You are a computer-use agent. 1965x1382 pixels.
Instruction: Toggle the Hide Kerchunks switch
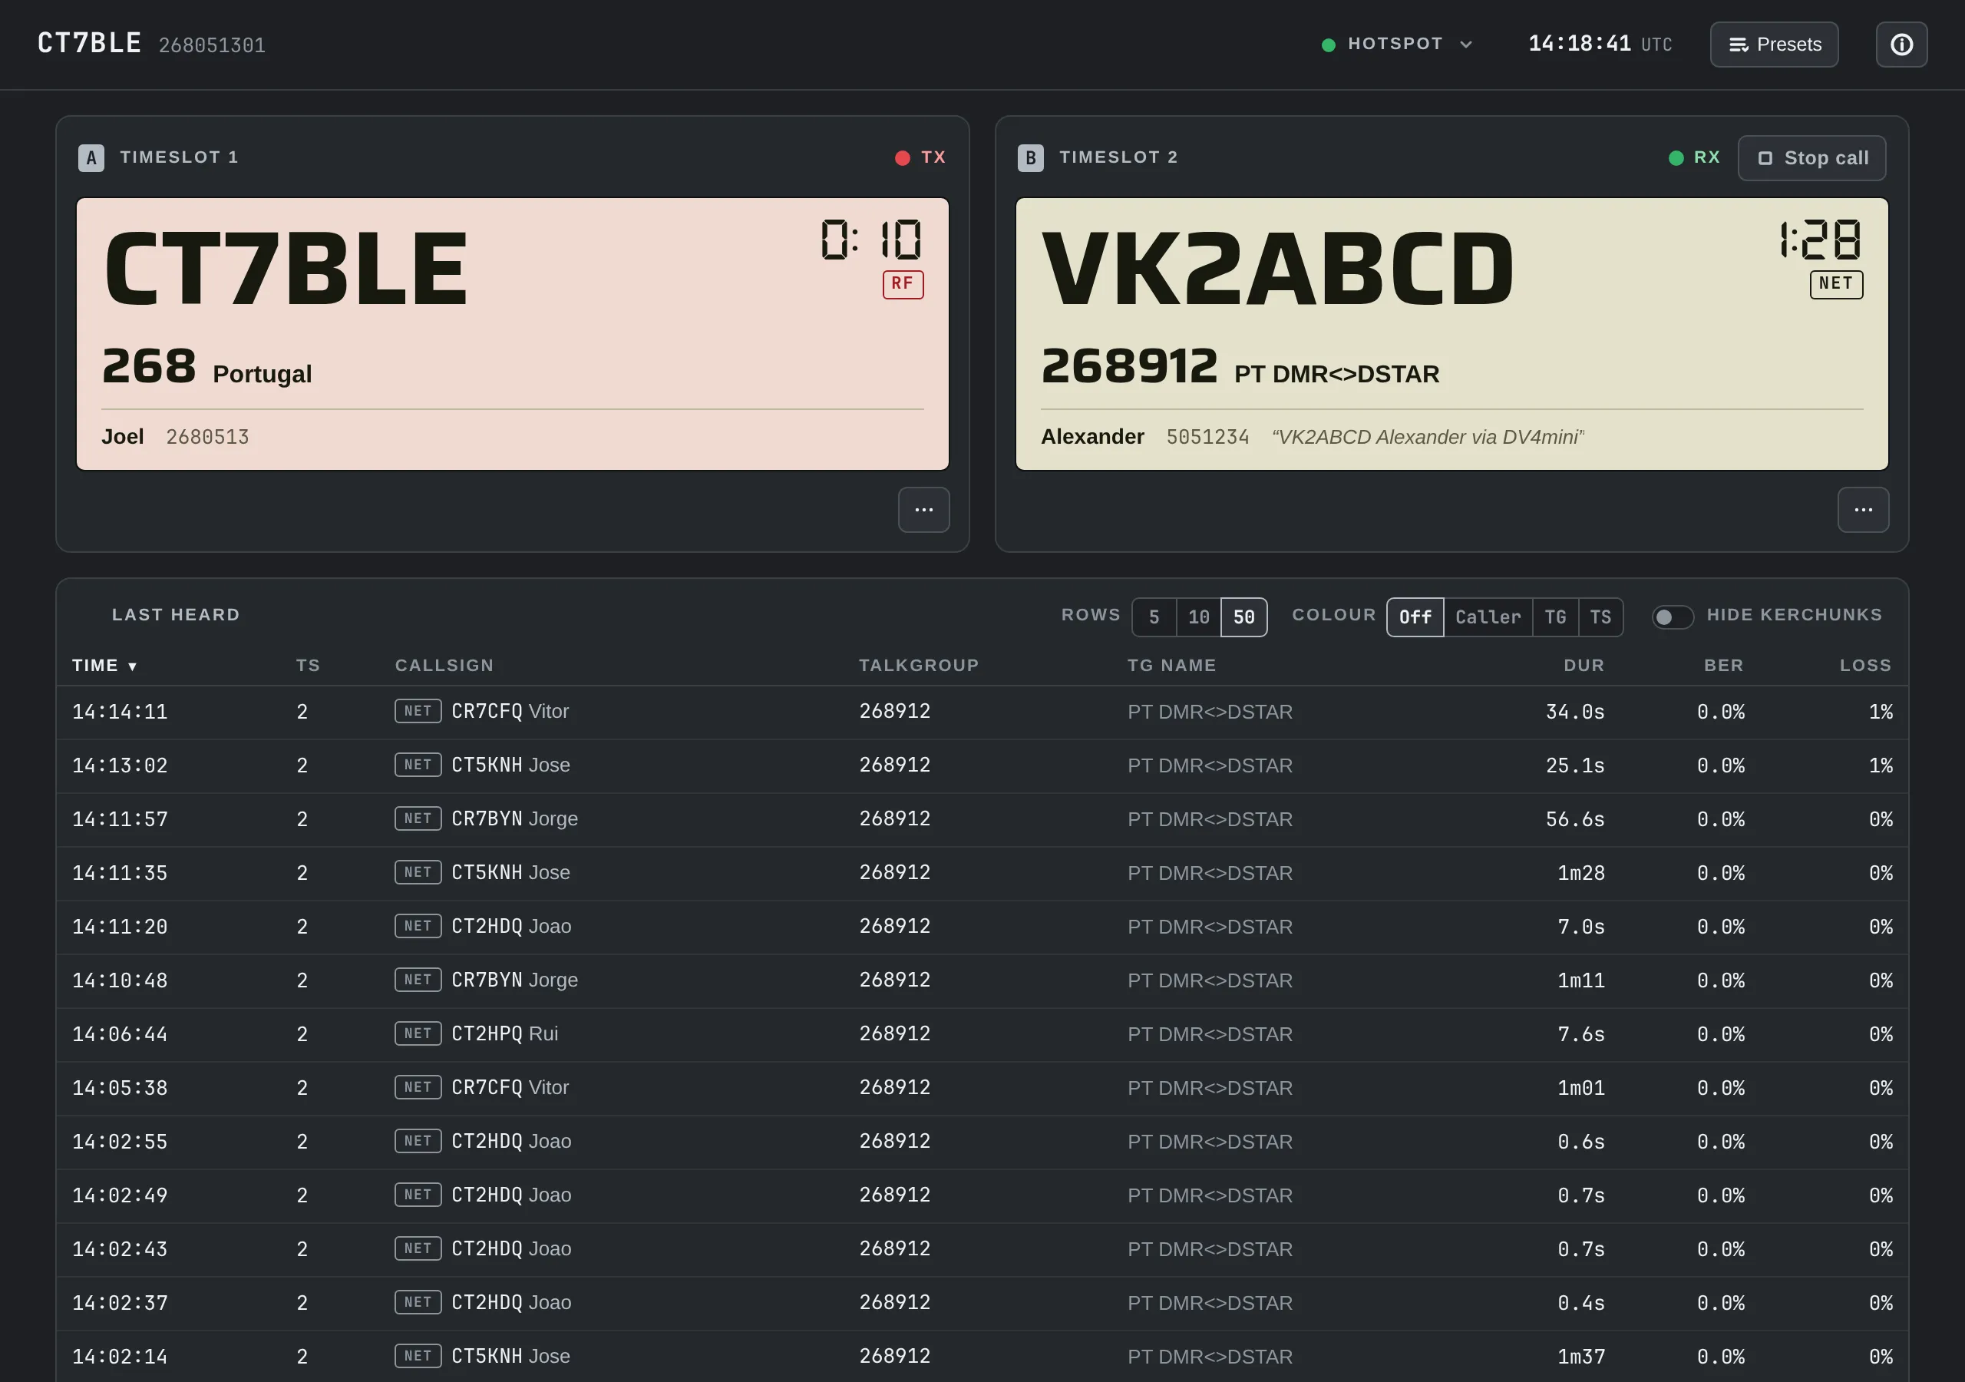(x=1673, y=617)
